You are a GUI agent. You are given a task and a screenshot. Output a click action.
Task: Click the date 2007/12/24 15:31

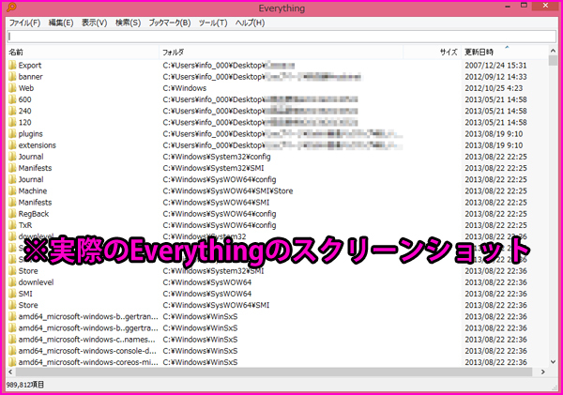click(x=495, y=66)
